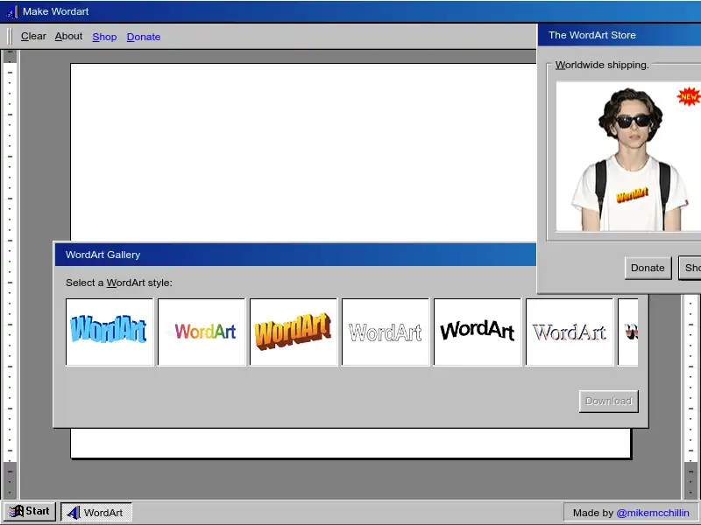Click the 'Worldwide shipping.' label

(602, 65)
